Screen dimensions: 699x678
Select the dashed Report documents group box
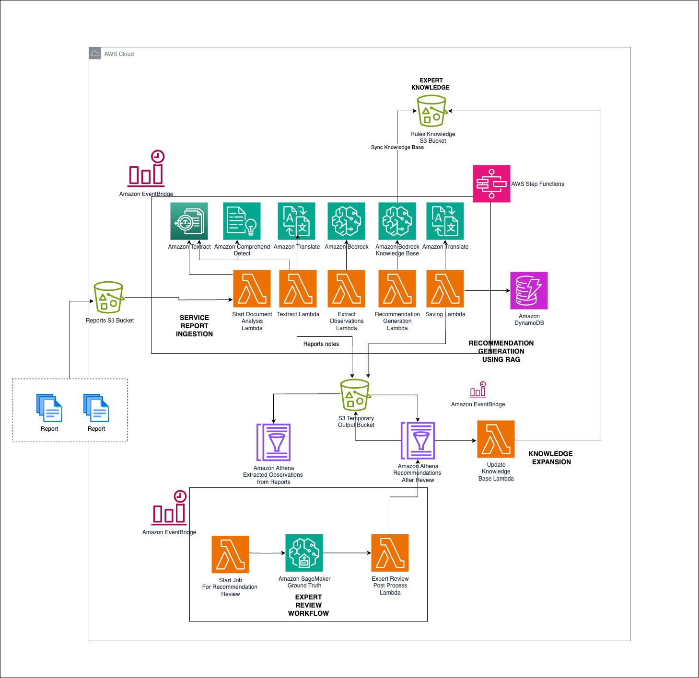coord(70,410)
